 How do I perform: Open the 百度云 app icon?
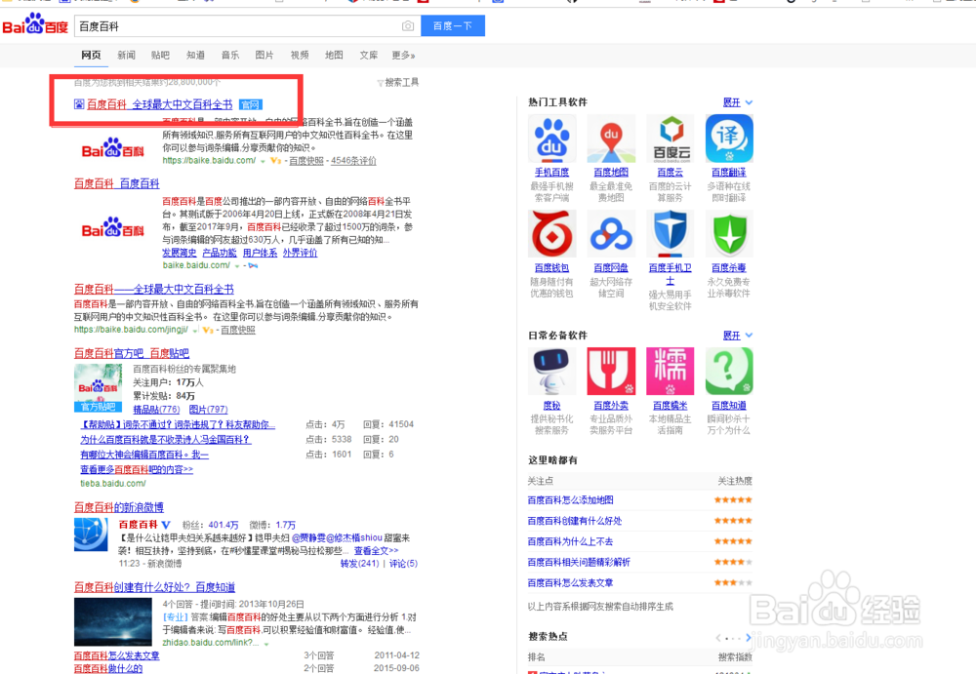670,139
